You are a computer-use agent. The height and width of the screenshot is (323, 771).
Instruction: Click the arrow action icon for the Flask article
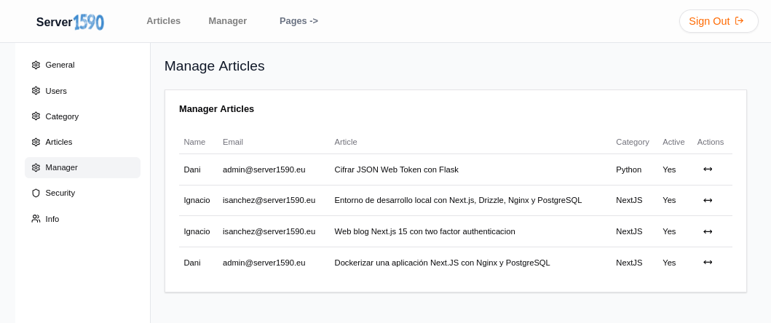pos(708,170)
